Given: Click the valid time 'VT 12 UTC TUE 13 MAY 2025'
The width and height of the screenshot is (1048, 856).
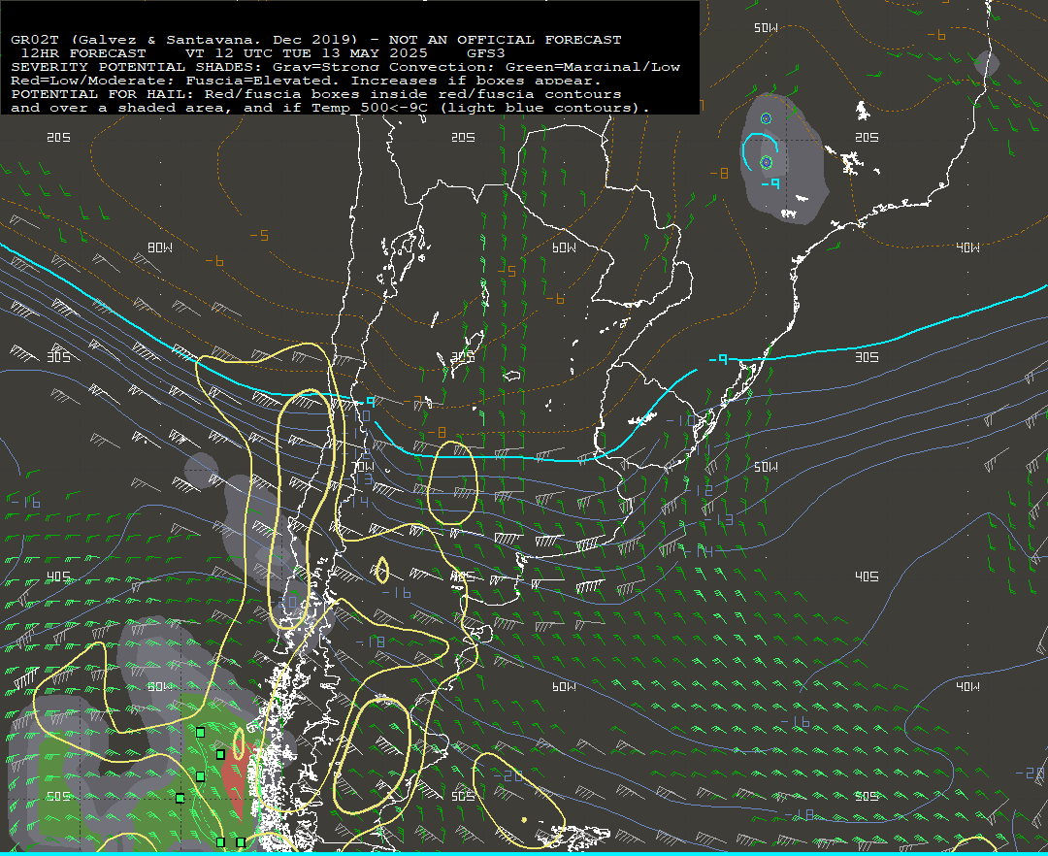Looking at the screenshot, I should (306, 53).
